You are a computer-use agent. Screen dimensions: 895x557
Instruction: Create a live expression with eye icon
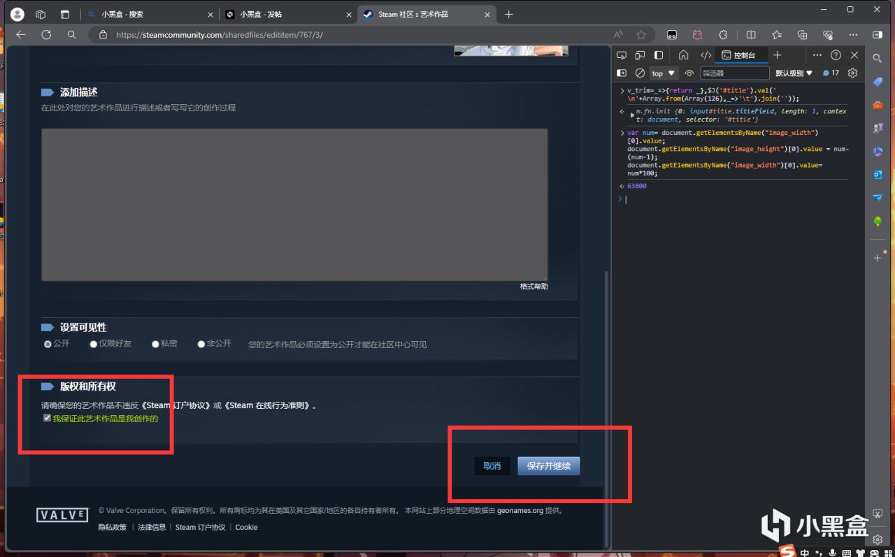689,73
